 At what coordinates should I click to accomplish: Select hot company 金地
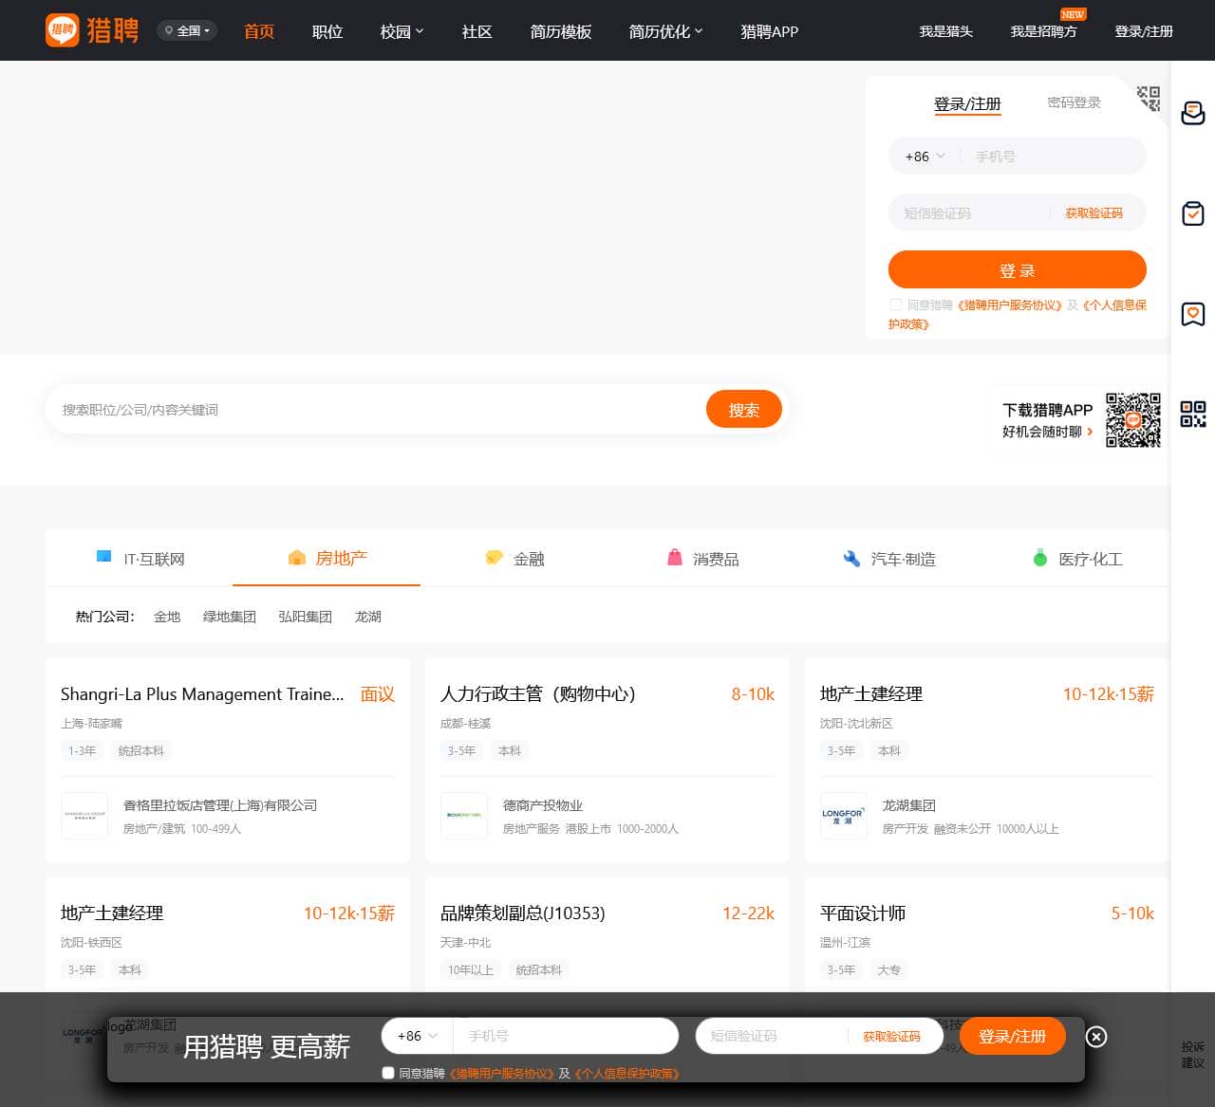(x=167, y=617)
